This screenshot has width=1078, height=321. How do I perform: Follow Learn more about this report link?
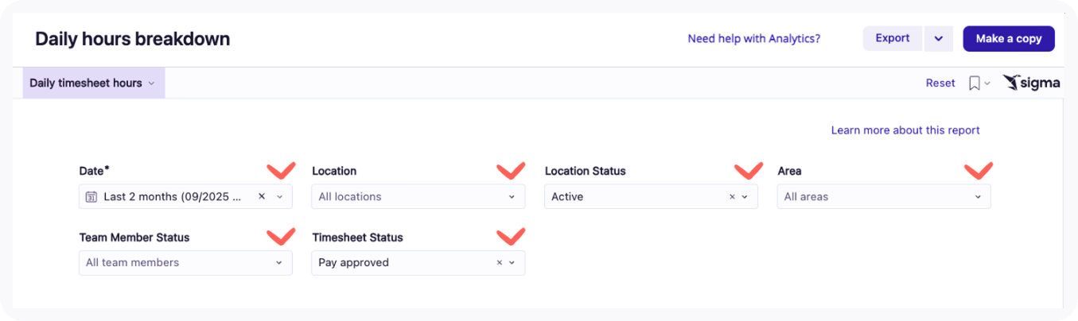click(x=905, y=130)
